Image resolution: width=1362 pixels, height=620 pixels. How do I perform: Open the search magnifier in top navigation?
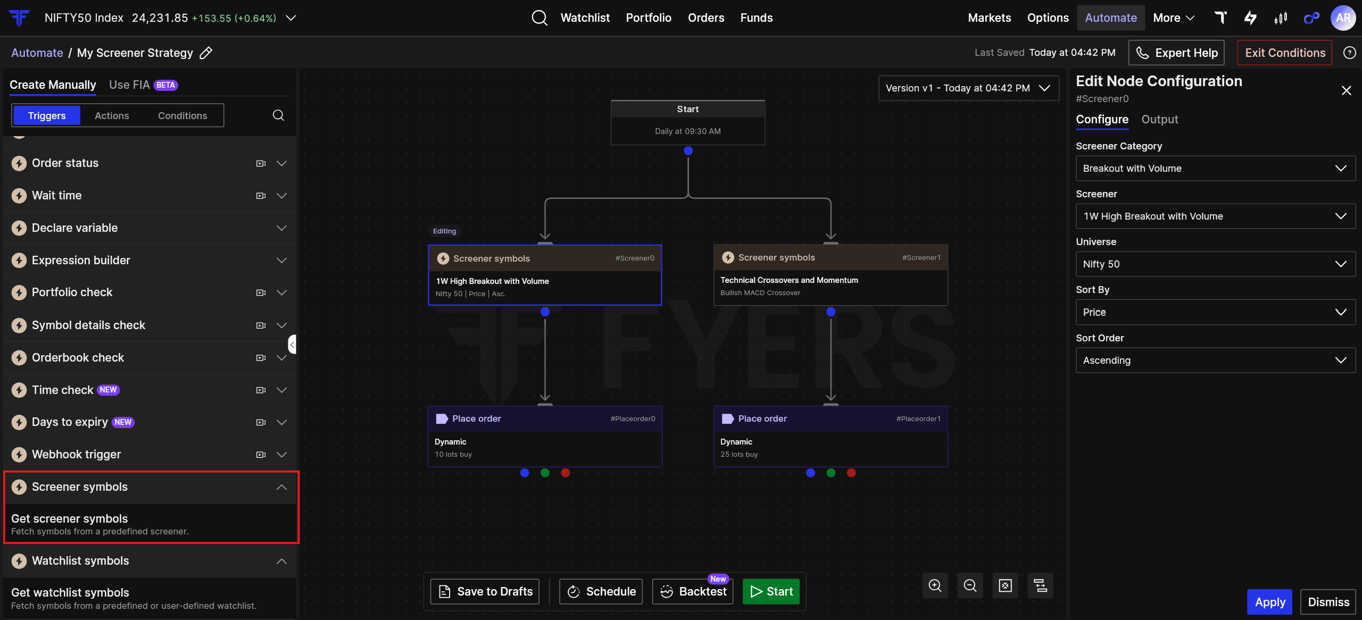click(539, 18)
